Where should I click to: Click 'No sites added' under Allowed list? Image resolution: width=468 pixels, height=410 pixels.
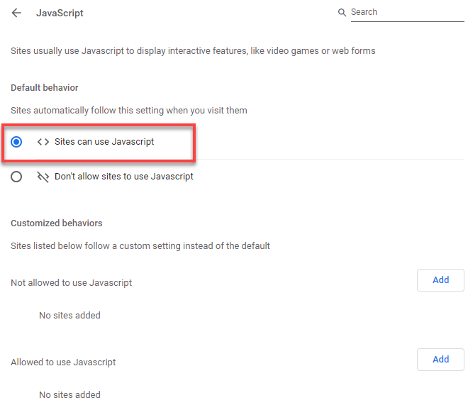(x=69, y=395)
